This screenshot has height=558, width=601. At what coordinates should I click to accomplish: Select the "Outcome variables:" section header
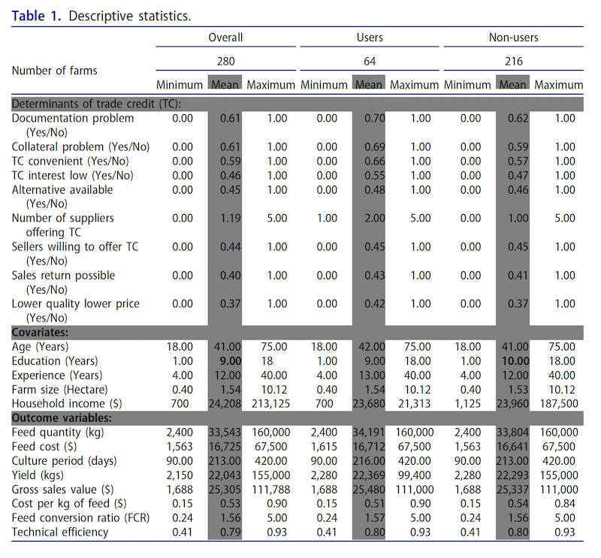[62, 418]
